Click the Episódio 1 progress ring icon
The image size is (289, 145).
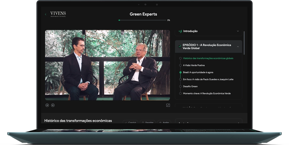tap(180, 47)
